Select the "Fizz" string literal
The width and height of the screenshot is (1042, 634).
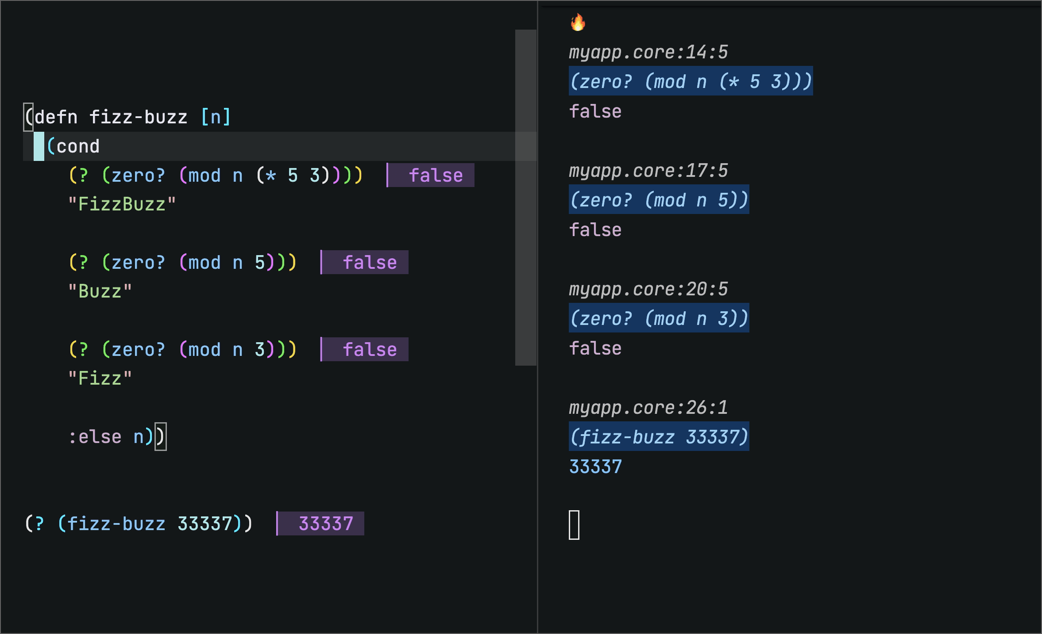(100, 378)
